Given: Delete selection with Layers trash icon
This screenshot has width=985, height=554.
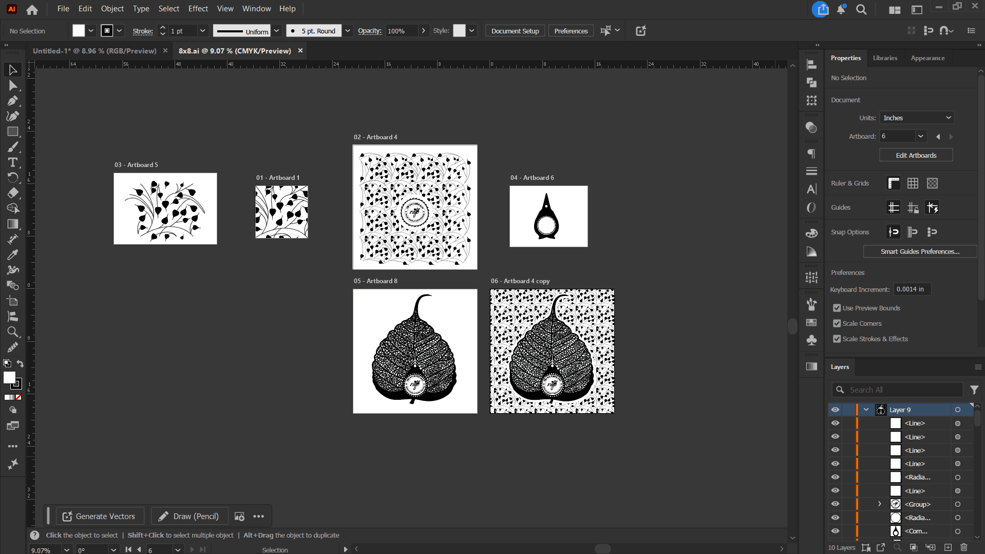Looking at the screenshot, I should point(964,547).
